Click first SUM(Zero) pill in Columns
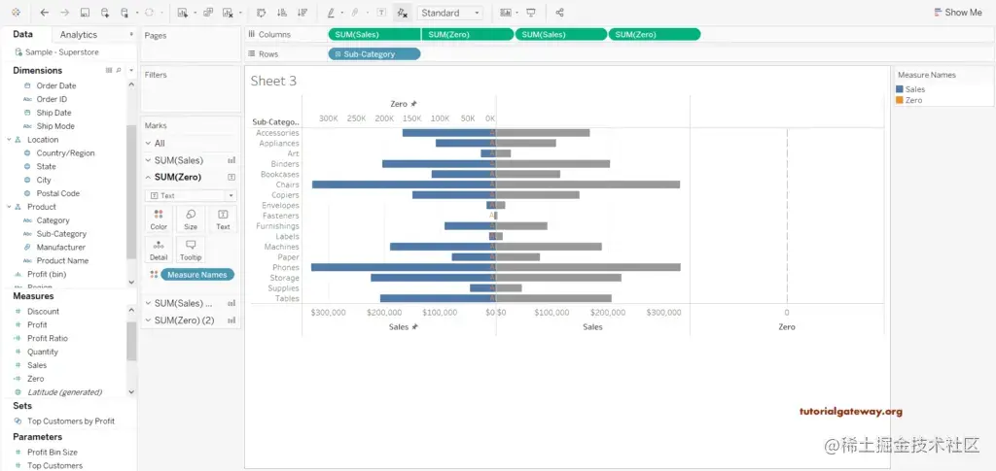 pyautogui.click(x=468, y=35)
